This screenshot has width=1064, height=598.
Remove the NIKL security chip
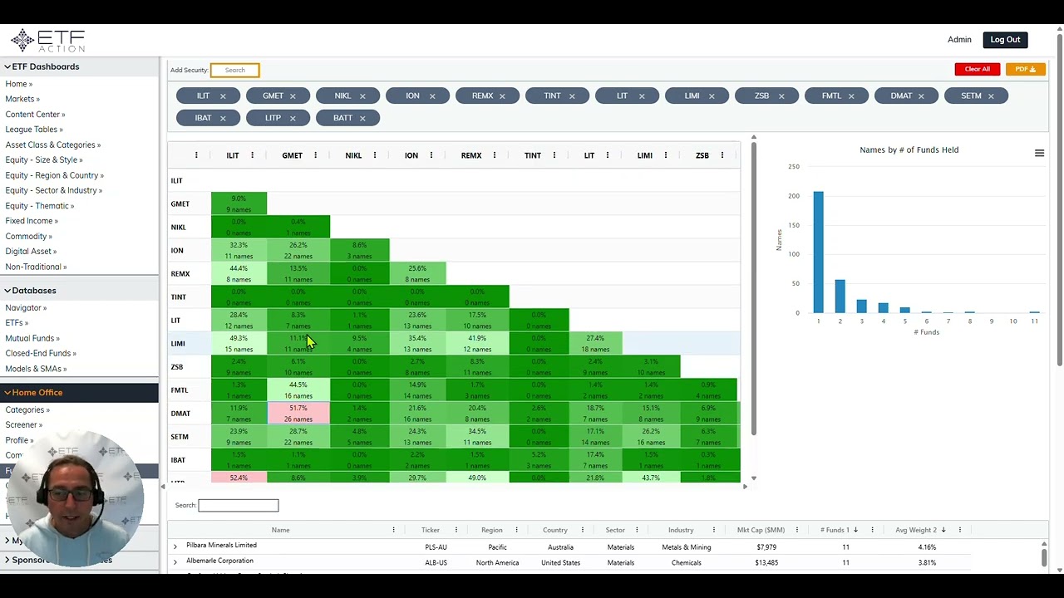362,96
